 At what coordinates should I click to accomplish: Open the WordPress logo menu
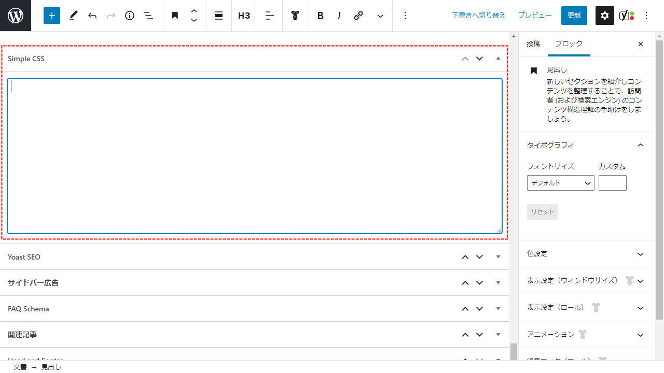[16, 16]
